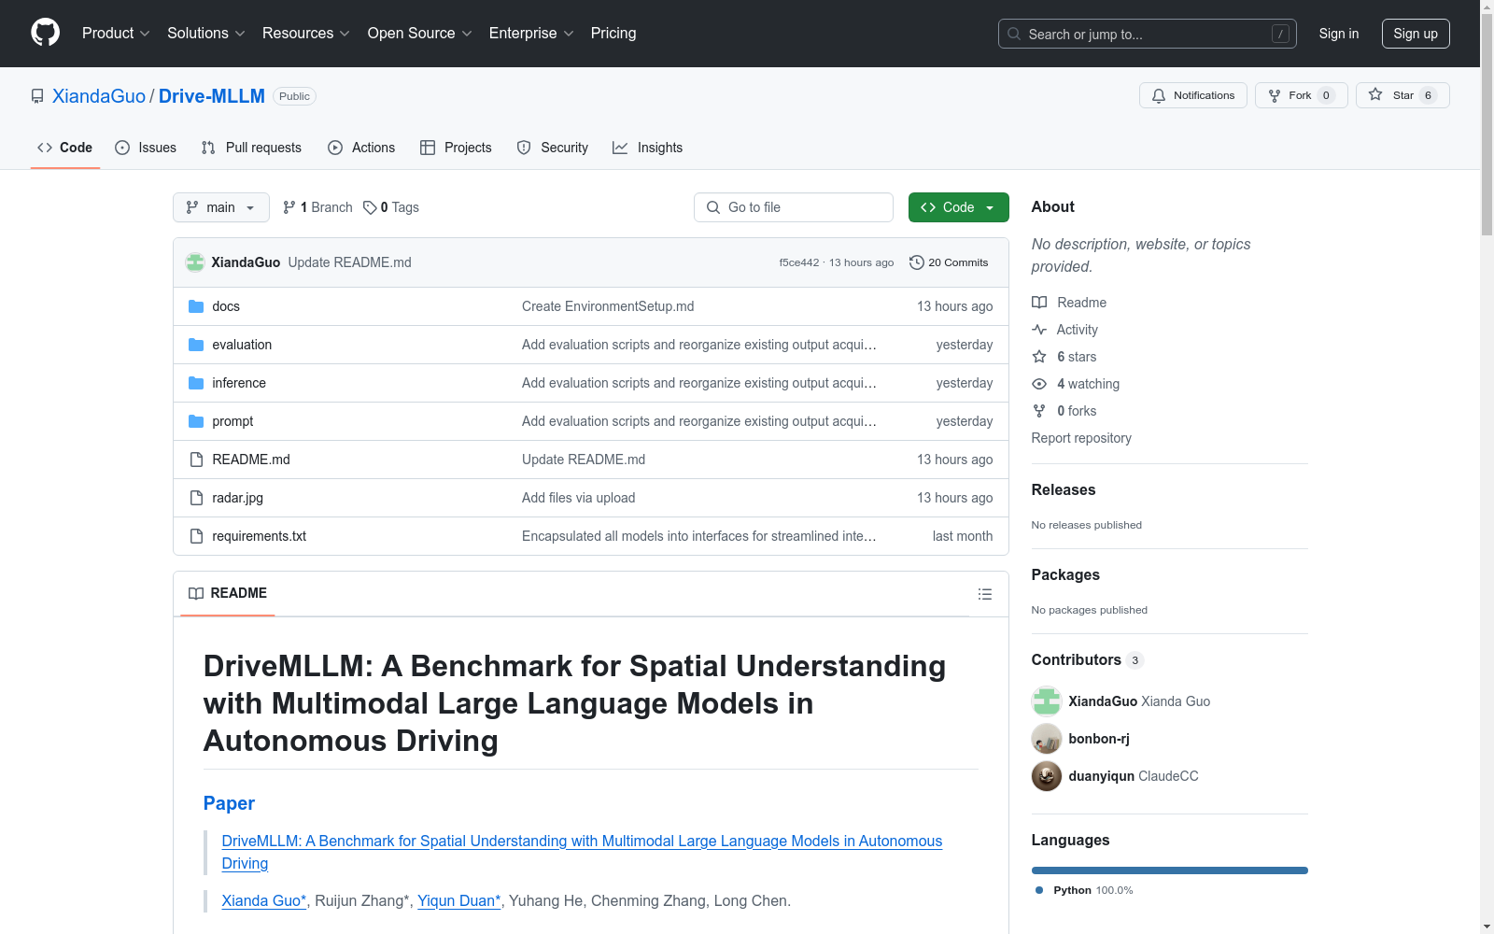Image resolution: width=1494 pixels, height=934 pixels.
Task: Fork the repository button
Action: tap(1301, 95)
